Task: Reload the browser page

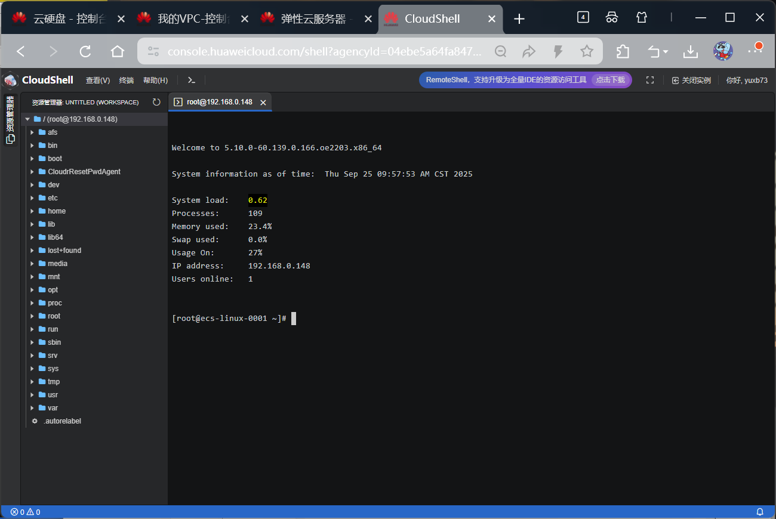Action: tap(85, 51)
